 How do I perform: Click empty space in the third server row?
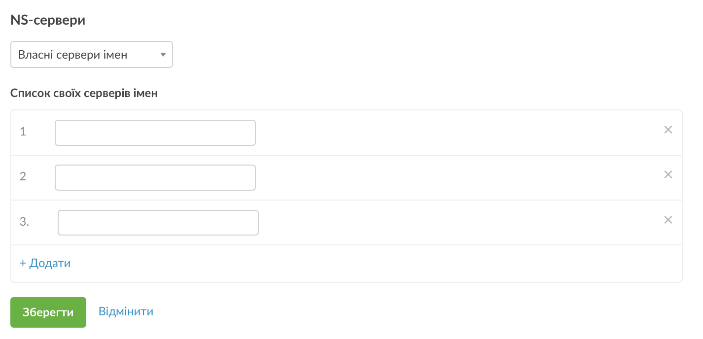click(x=444, y=223)
